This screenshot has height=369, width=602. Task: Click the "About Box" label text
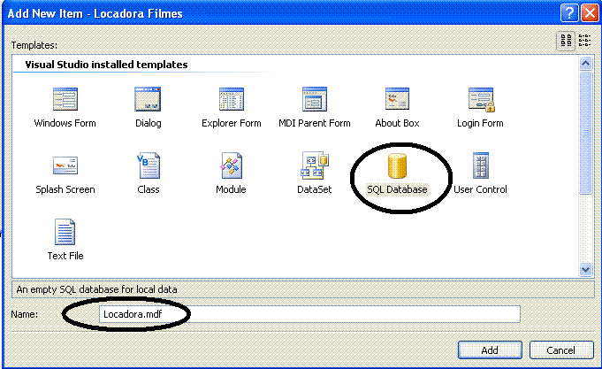click(397, 123)
